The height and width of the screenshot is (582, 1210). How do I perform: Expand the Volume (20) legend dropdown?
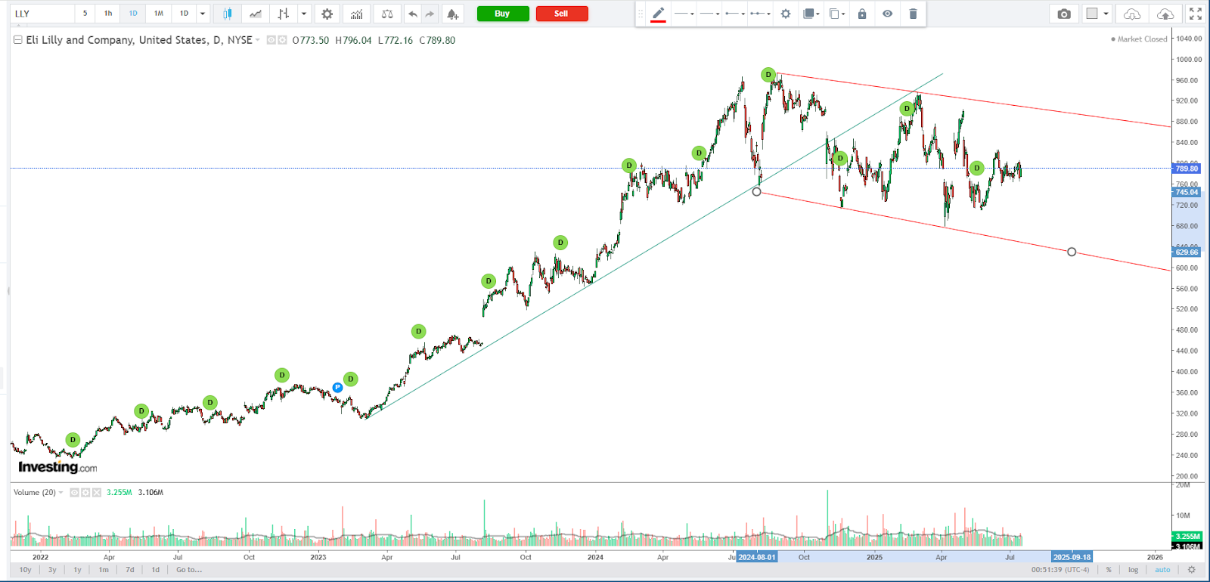pyautogui.click(x=61, y=492)
